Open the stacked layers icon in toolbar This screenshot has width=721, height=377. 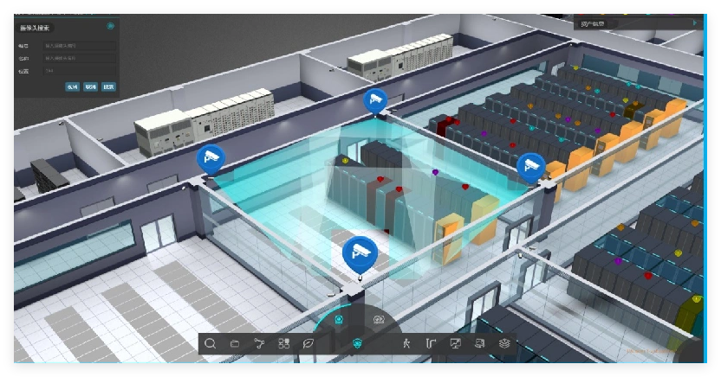point(503,343)
